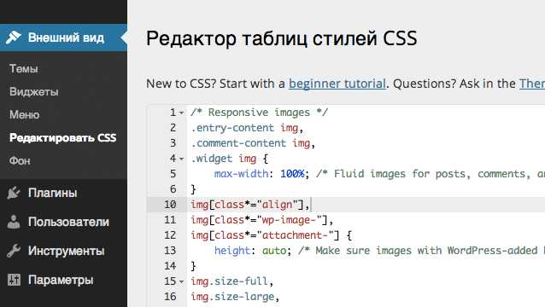Screen dimensions: 545x307
Task: Click the '.comment-content img,' code line
Action: [253, 143]
